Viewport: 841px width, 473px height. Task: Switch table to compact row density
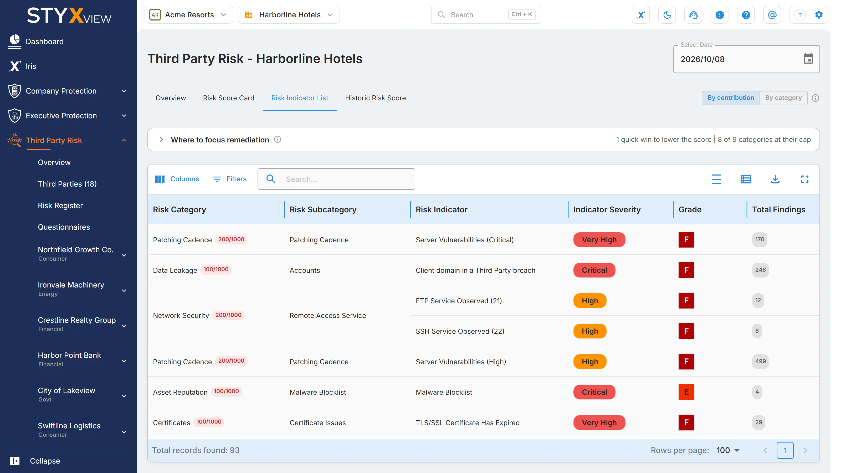pos(716,179)
